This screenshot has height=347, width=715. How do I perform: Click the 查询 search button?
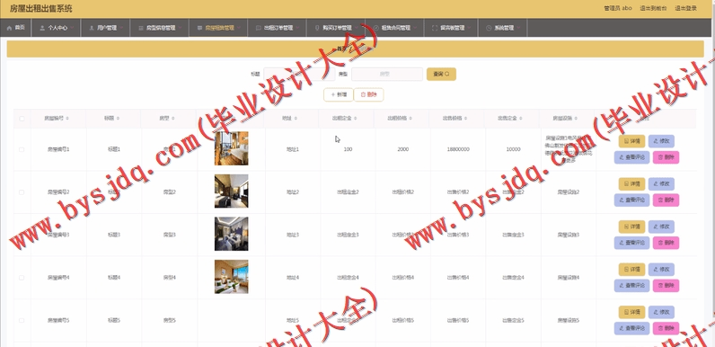pos(441,74)
